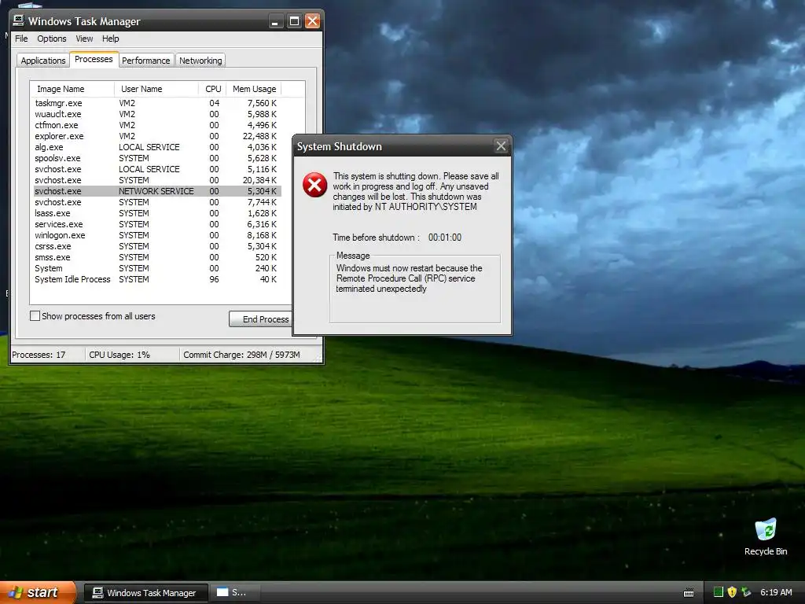Screen dimensions: 805x604
Task: Open the Security Center shield tray icon
Action: click(732, 592)
